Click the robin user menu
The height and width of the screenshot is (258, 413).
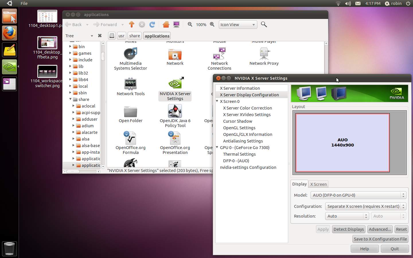(393, 3)
